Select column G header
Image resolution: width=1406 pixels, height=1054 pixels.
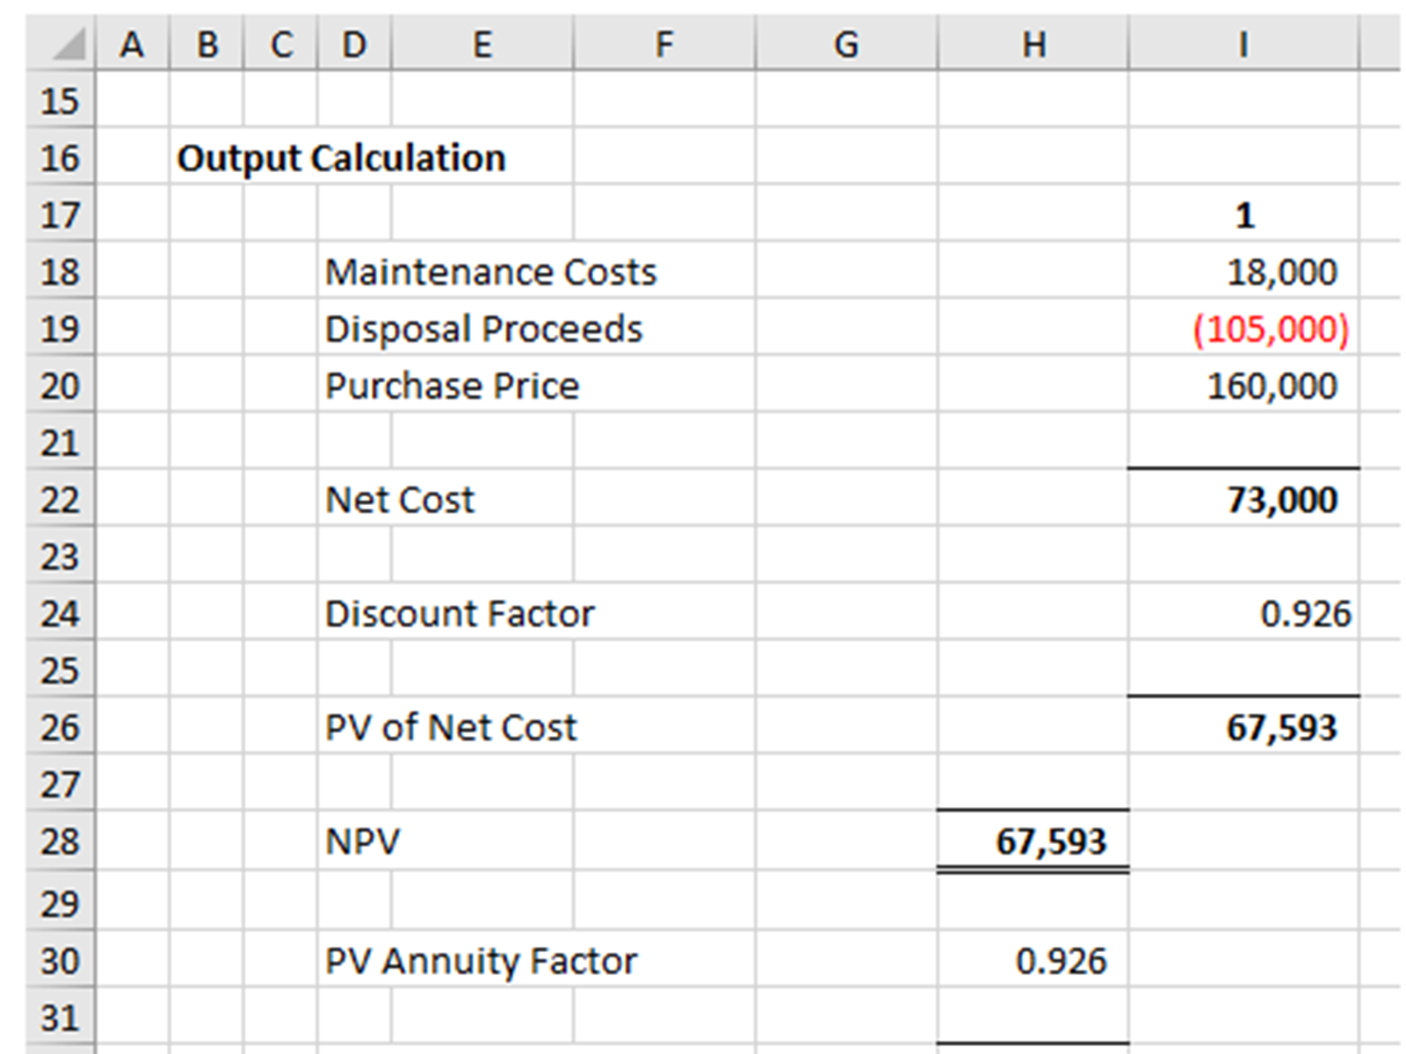(845, 44)
